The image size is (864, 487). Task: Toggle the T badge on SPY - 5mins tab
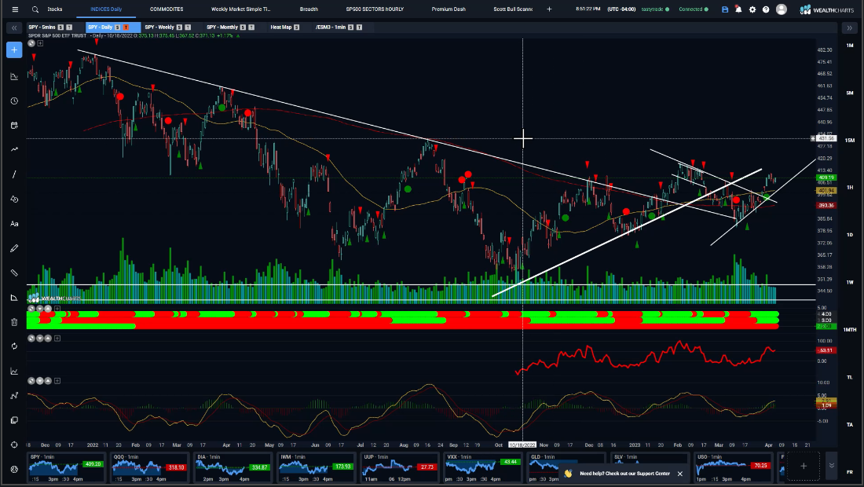tap(69, 27)
